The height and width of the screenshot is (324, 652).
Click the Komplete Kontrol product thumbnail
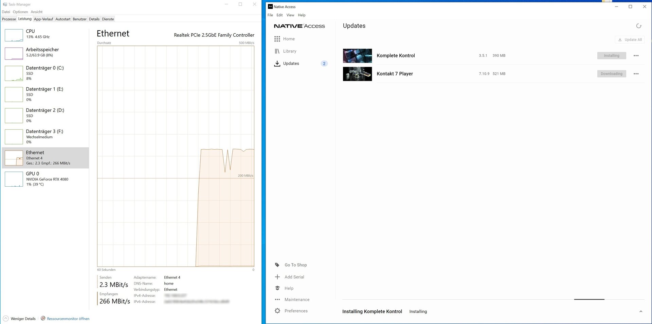coord(357,56)
